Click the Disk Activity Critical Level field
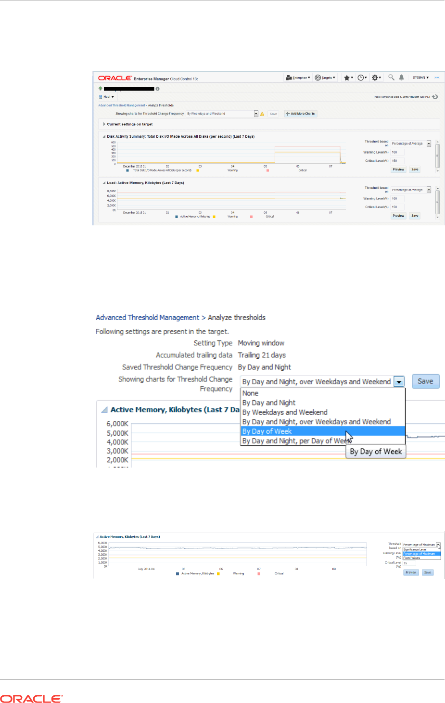 (397, 161)
